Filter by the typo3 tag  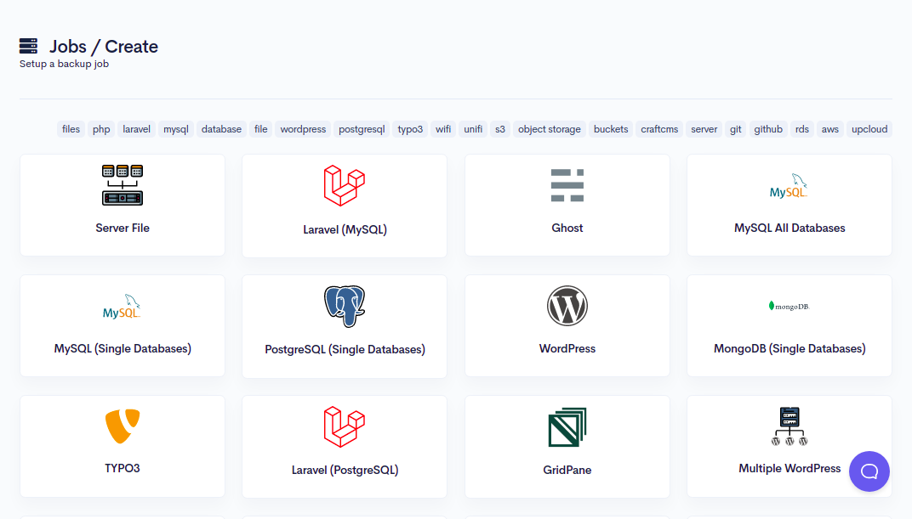[410, 129]
